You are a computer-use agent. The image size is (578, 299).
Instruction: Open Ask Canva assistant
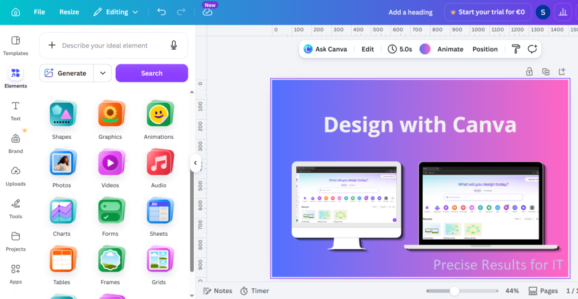click(x=325, y=49)
